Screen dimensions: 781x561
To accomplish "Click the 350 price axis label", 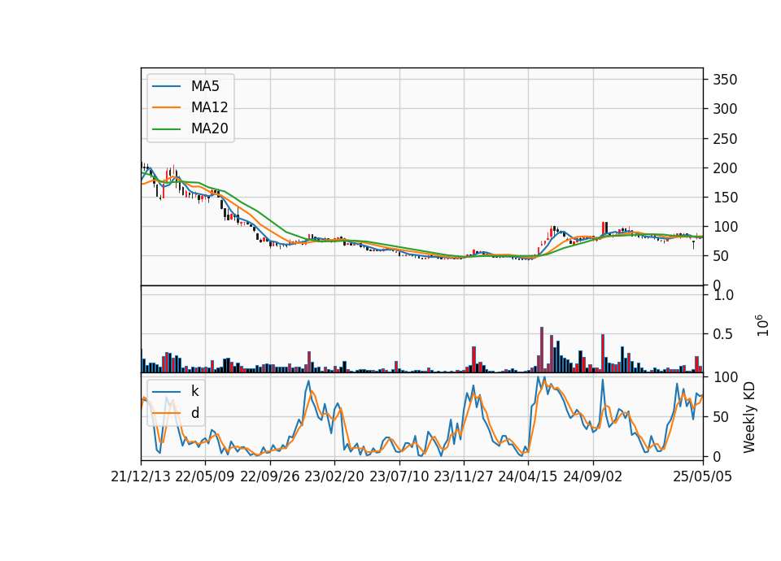I will tap(725, 80).
